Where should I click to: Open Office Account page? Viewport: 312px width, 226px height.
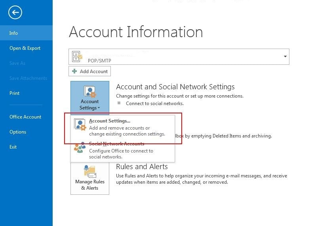pyautogui.click(x=25, y=117)
